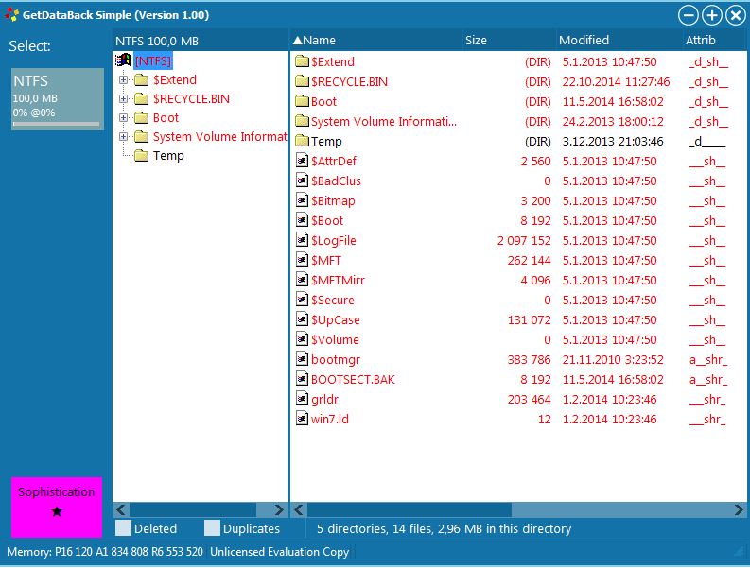Screen dimensions: 750x568
Task: Click $LogFile size value 2 097 152
Action: pyautogui.click(x=524, y=240)
